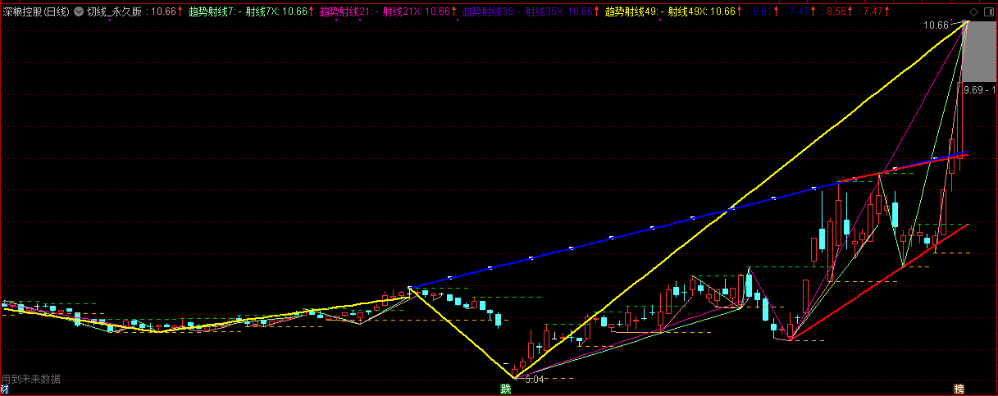
Task: Click the 射线7X: 10.66 value
Action: point(276,11)
